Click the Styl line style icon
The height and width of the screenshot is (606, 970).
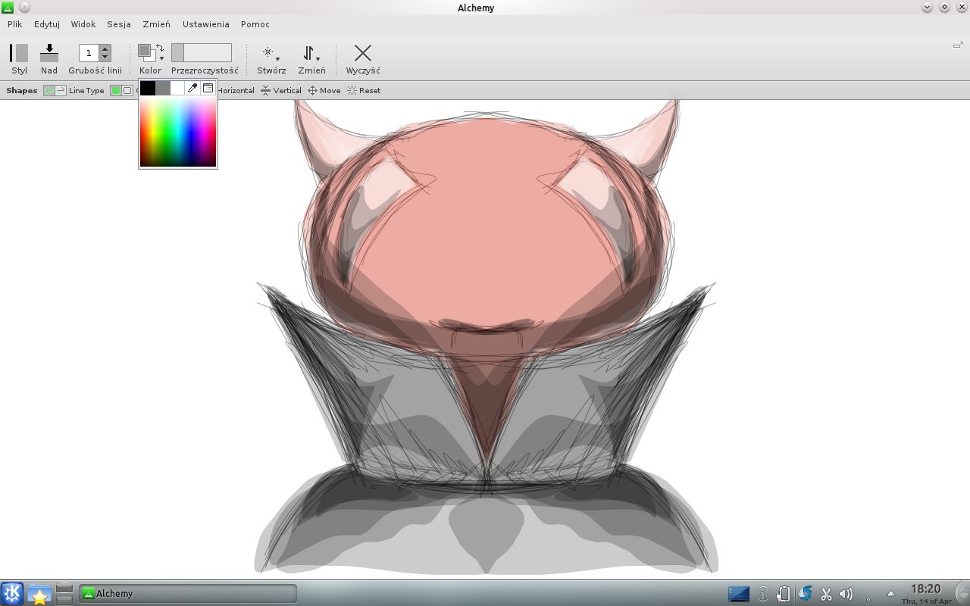tap(19, 53)
